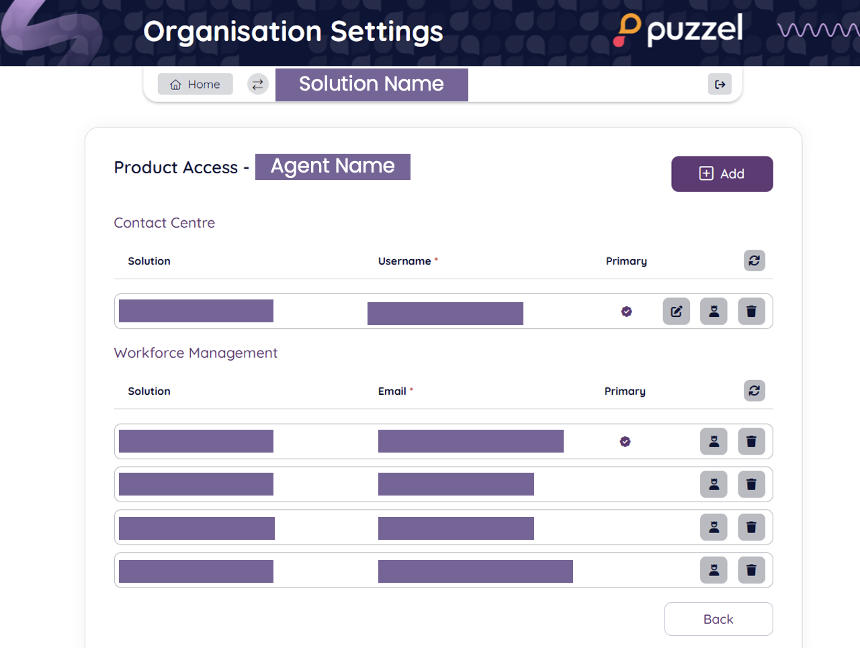Click the Puzzel logo
860x654 pixels.
coord(679,30)
